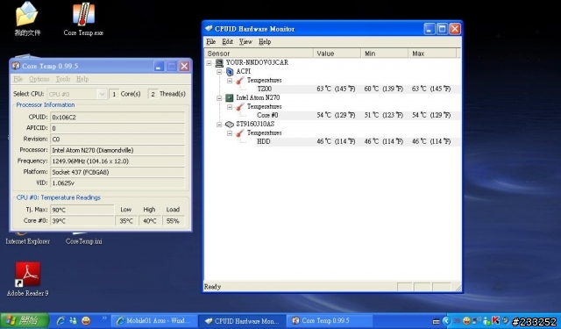Open File menu in Core Temp
Screen dimensions: 561x329
coord(18,79)
